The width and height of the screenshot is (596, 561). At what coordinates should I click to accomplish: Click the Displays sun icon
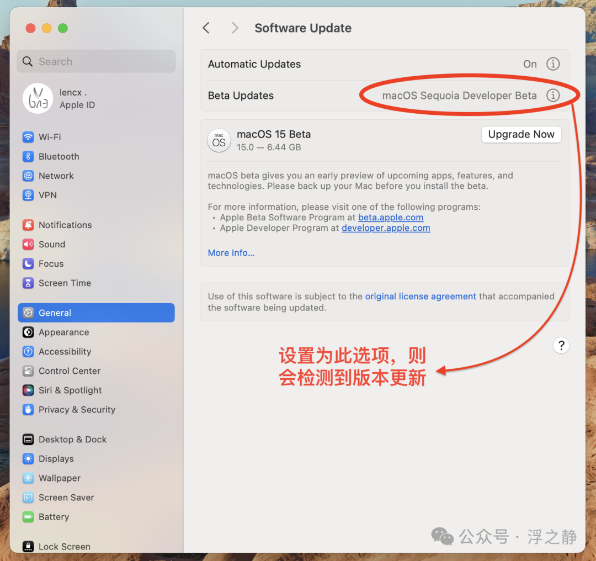tap(28, 459)
